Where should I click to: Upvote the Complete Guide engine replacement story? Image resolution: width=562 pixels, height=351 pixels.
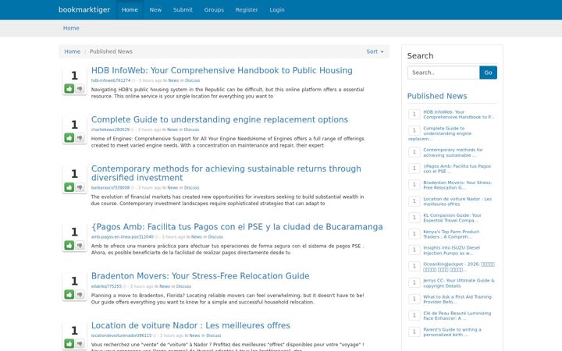(69, 137)
